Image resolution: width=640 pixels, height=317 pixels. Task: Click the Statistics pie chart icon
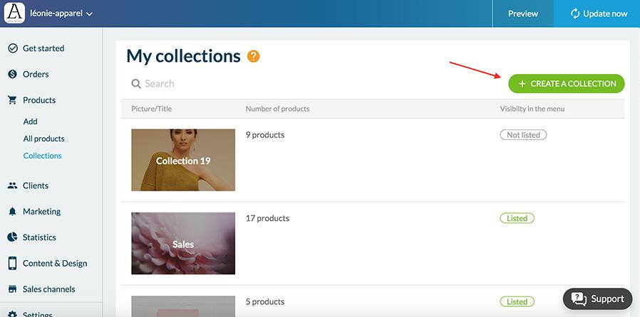coord(12,237)
